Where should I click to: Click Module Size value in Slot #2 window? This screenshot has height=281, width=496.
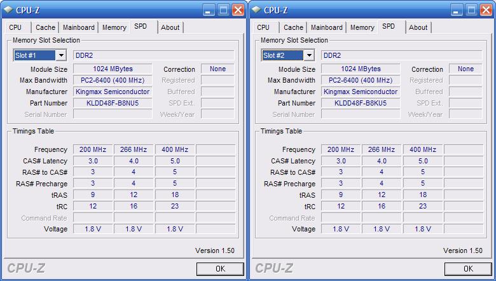click(x=361, y=69)
